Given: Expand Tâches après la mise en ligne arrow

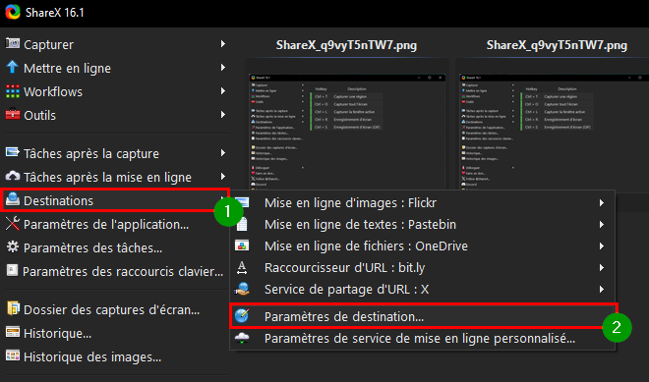Looking at the screenshot, I should [x=223, y=176].
